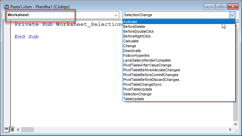This screenshot has height=136, width=242.
Task: Switch to Full Module View icon
Action: (12, 129)
